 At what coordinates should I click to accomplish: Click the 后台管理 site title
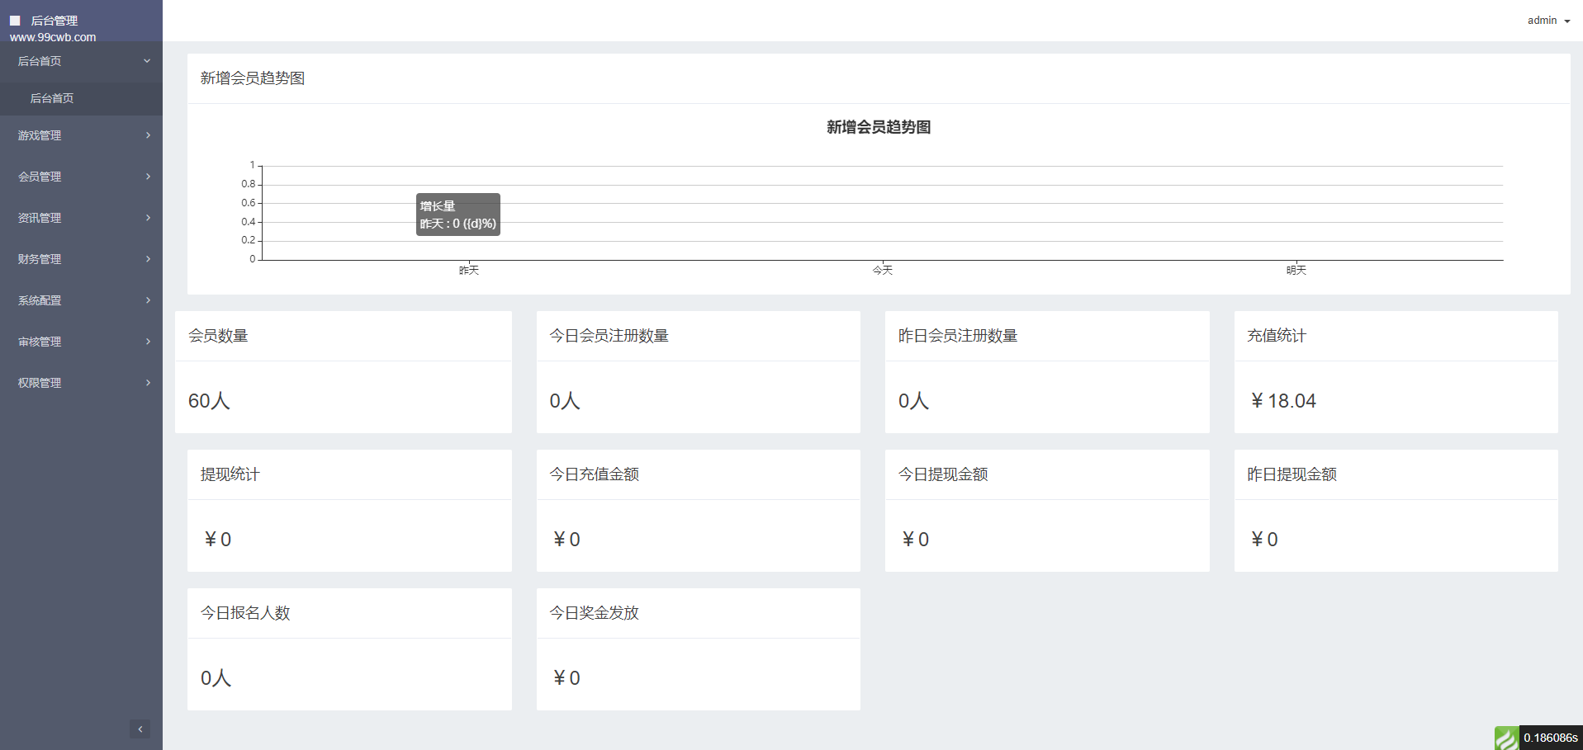click(55, 21)
